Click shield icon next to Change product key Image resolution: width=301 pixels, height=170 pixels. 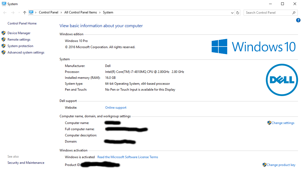[264, 165]
